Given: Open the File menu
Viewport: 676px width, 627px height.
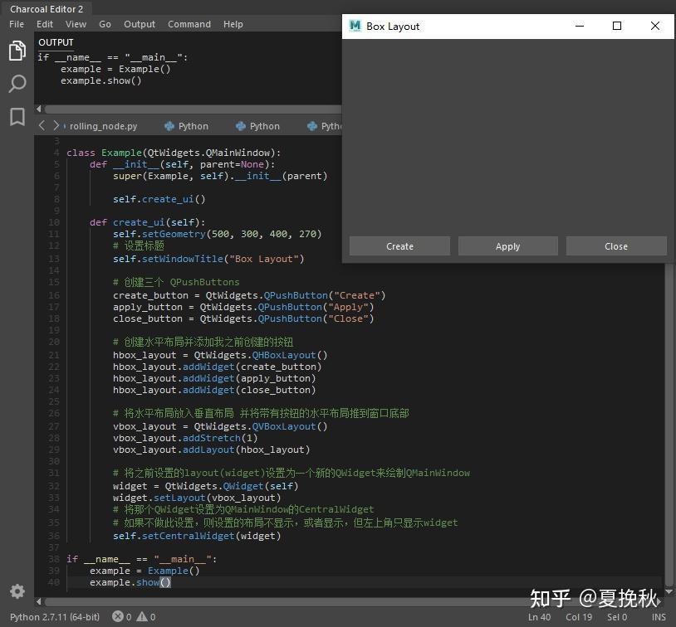Looking at the screenshot, I should click(16, 24).
